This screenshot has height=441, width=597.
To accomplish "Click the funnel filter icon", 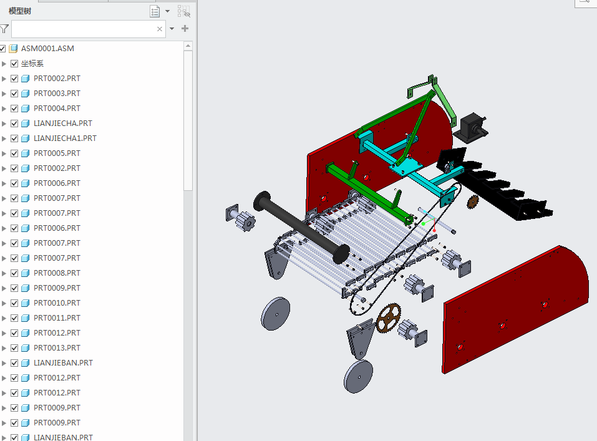I will 4,29.
